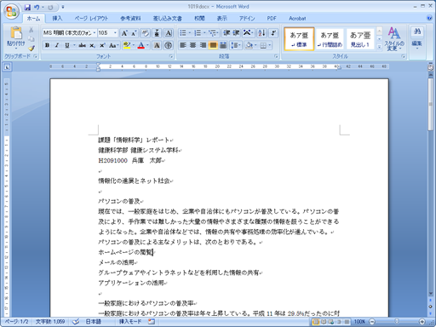Switch to the 挿入 tab
The height and width of the screenshot is (327, 436).
[57, 19]
